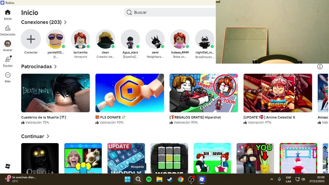Click the Inicio page heading
This screenshot has height=185, width=329.
pos(30,13)
